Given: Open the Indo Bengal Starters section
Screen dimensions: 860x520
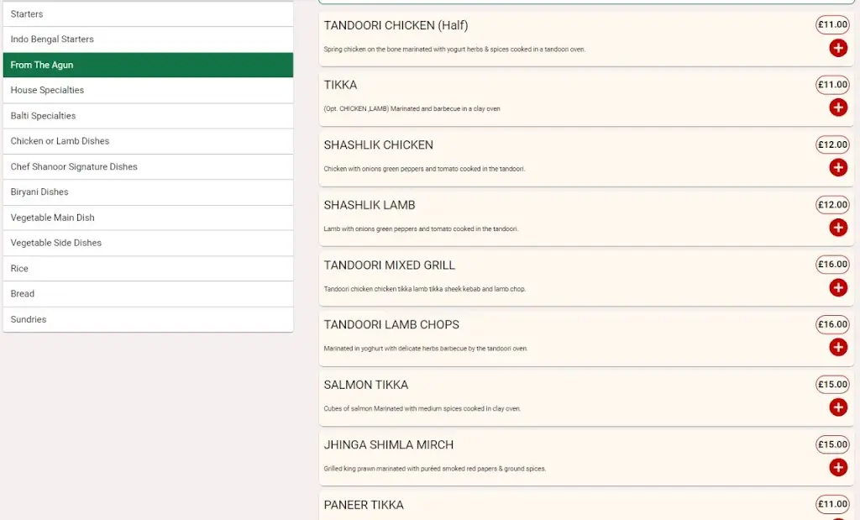Looking at the screenshot, I should coord(148,39).
